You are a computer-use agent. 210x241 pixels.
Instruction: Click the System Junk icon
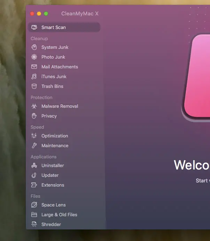point(34,47)
